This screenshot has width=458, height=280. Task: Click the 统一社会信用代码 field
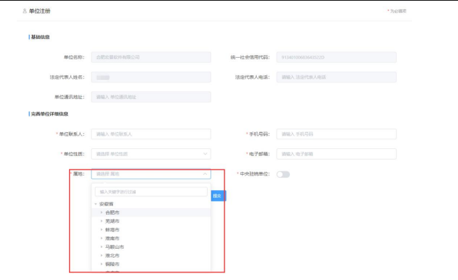point(336,57)
